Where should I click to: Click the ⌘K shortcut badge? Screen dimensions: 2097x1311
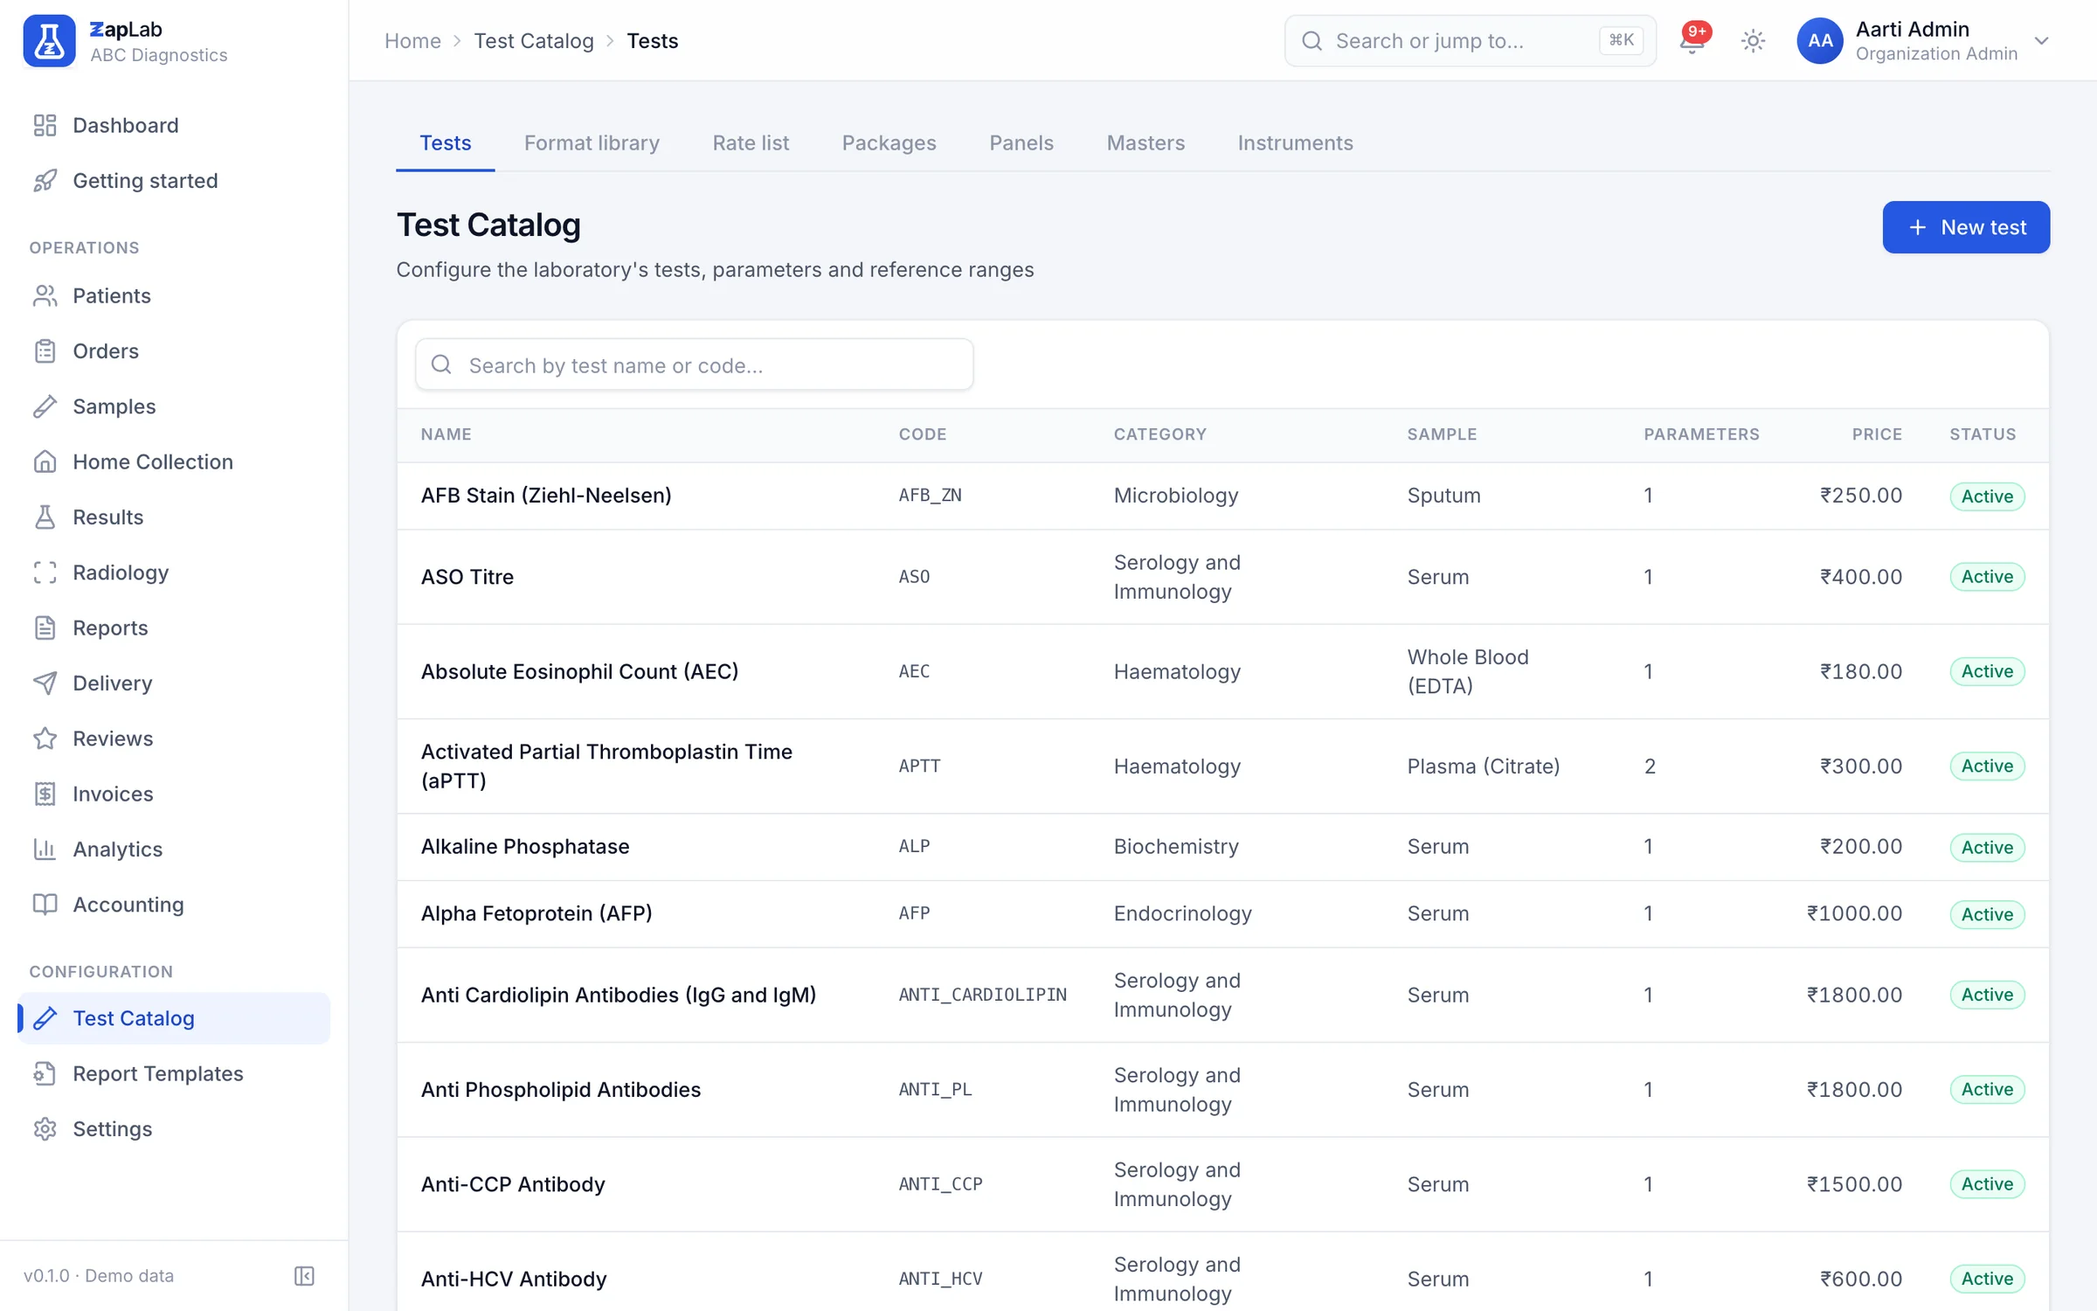point(1621,40)
